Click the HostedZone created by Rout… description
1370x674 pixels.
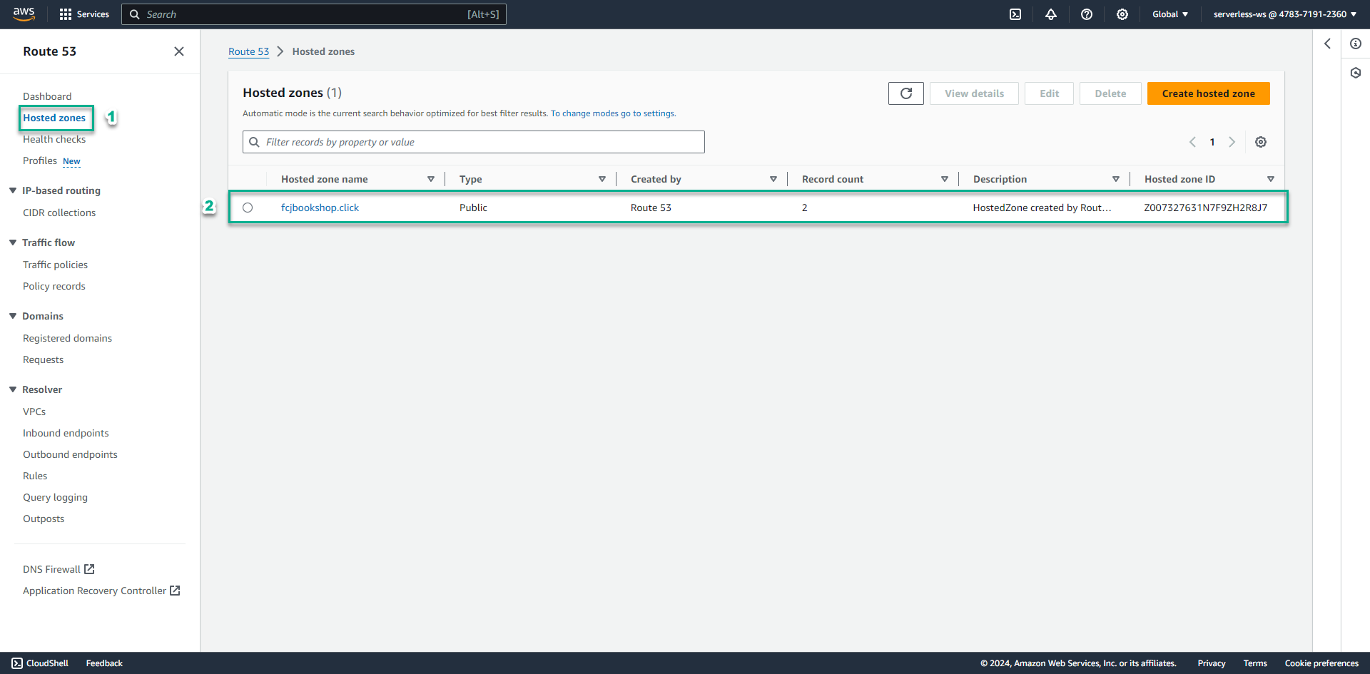coord(1042,208)
